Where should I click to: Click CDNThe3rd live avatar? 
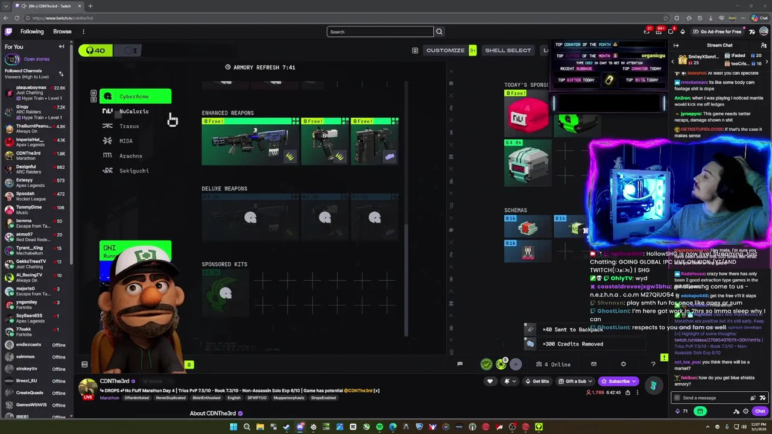point(88,389)
